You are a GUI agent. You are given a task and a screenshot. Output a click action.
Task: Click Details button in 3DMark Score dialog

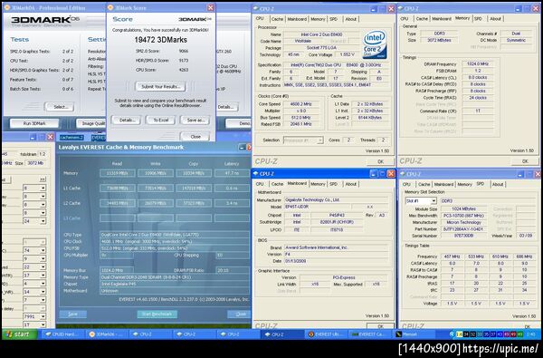click(127, 120)
